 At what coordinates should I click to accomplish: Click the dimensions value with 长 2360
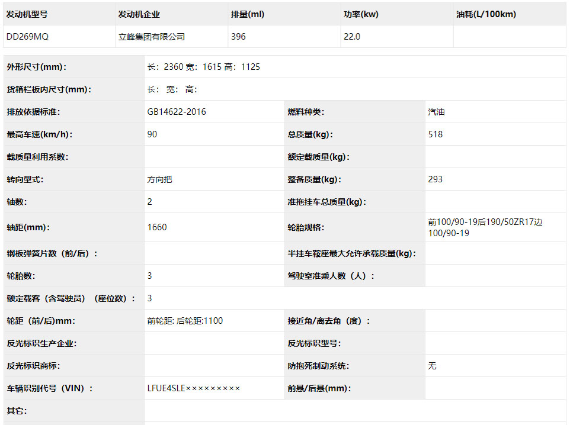[x=203, y=67]
